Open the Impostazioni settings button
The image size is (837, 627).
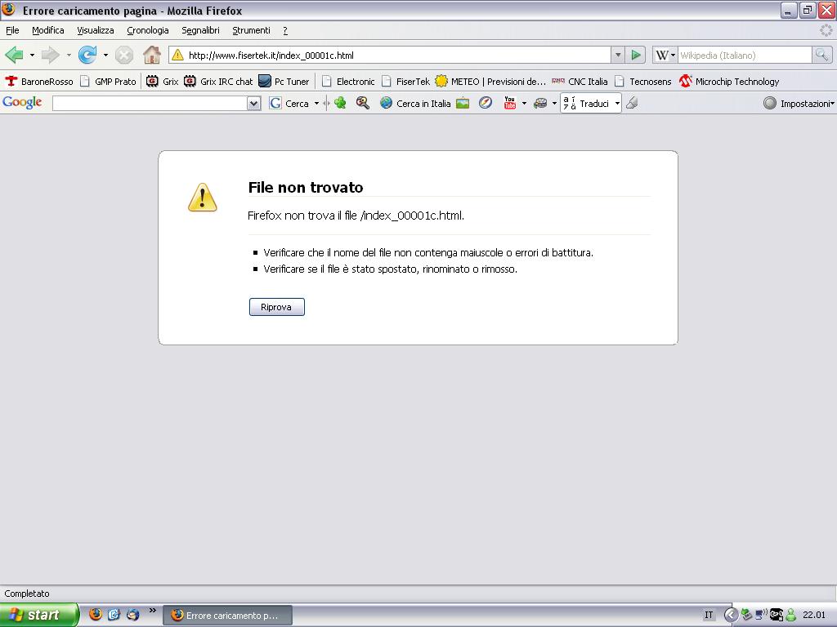point(799,103)
